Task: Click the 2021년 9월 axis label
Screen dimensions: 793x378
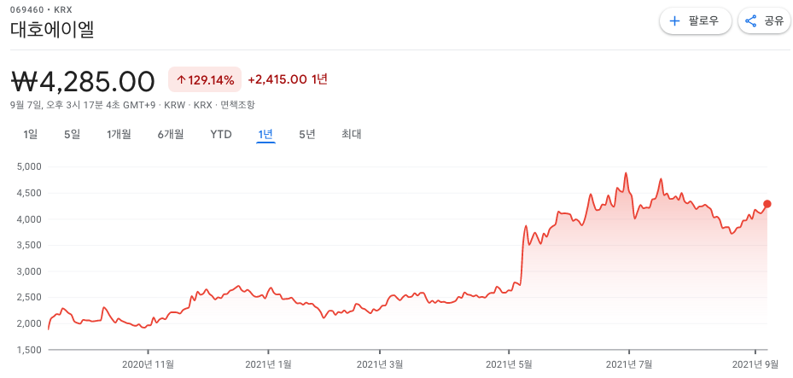Action: [x=755, y=363]
